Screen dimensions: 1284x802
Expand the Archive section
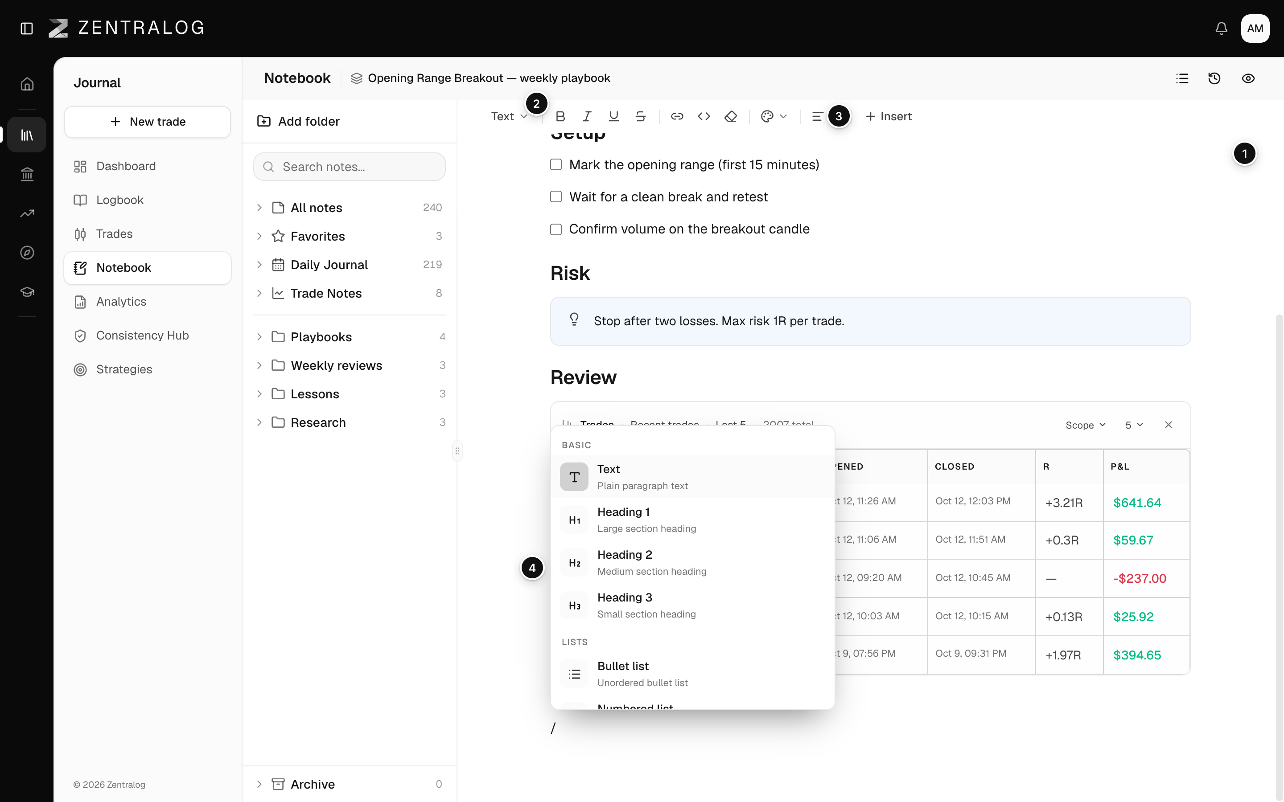point(259,784)
